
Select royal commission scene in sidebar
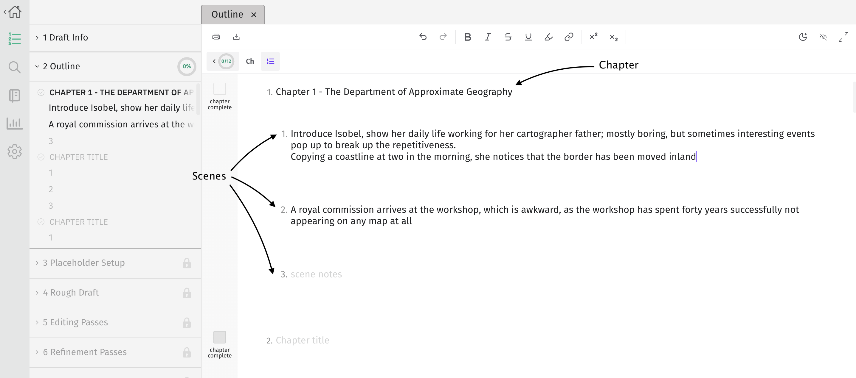click(x=121, y=124)
